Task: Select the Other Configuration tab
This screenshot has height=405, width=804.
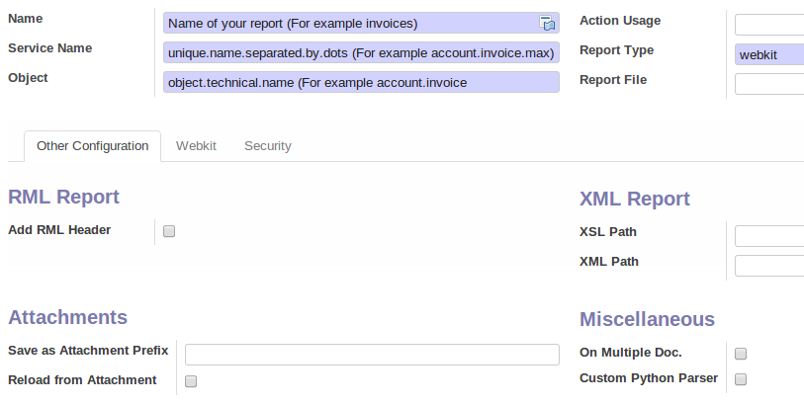Action: pos(92,146)
